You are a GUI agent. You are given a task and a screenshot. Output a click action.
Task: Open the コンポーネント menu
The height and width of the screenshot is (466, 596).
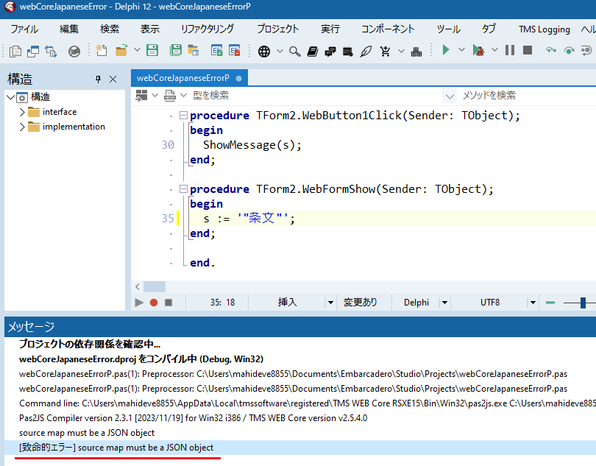[x=388, y=29]
